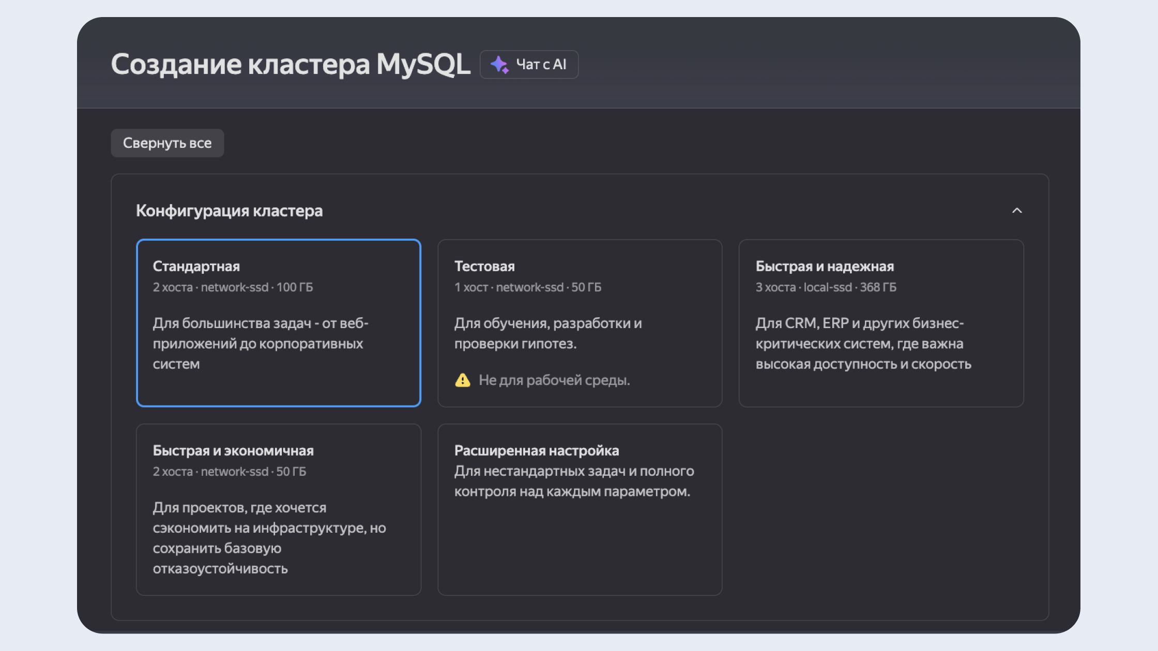Image resolution: width=1158 pixels, height=651 pixels.
Task: Select the Расширенная настройка option
Action: pos(580,509)
